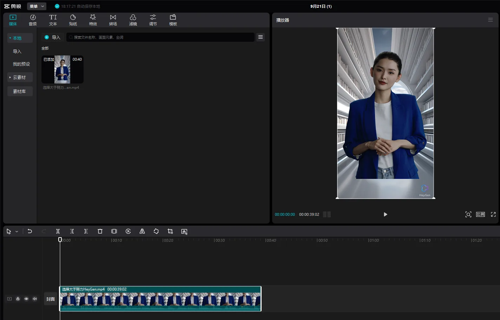Open the 菜单 dropdown menu
500x320 pixels.
tap(37, 6)
